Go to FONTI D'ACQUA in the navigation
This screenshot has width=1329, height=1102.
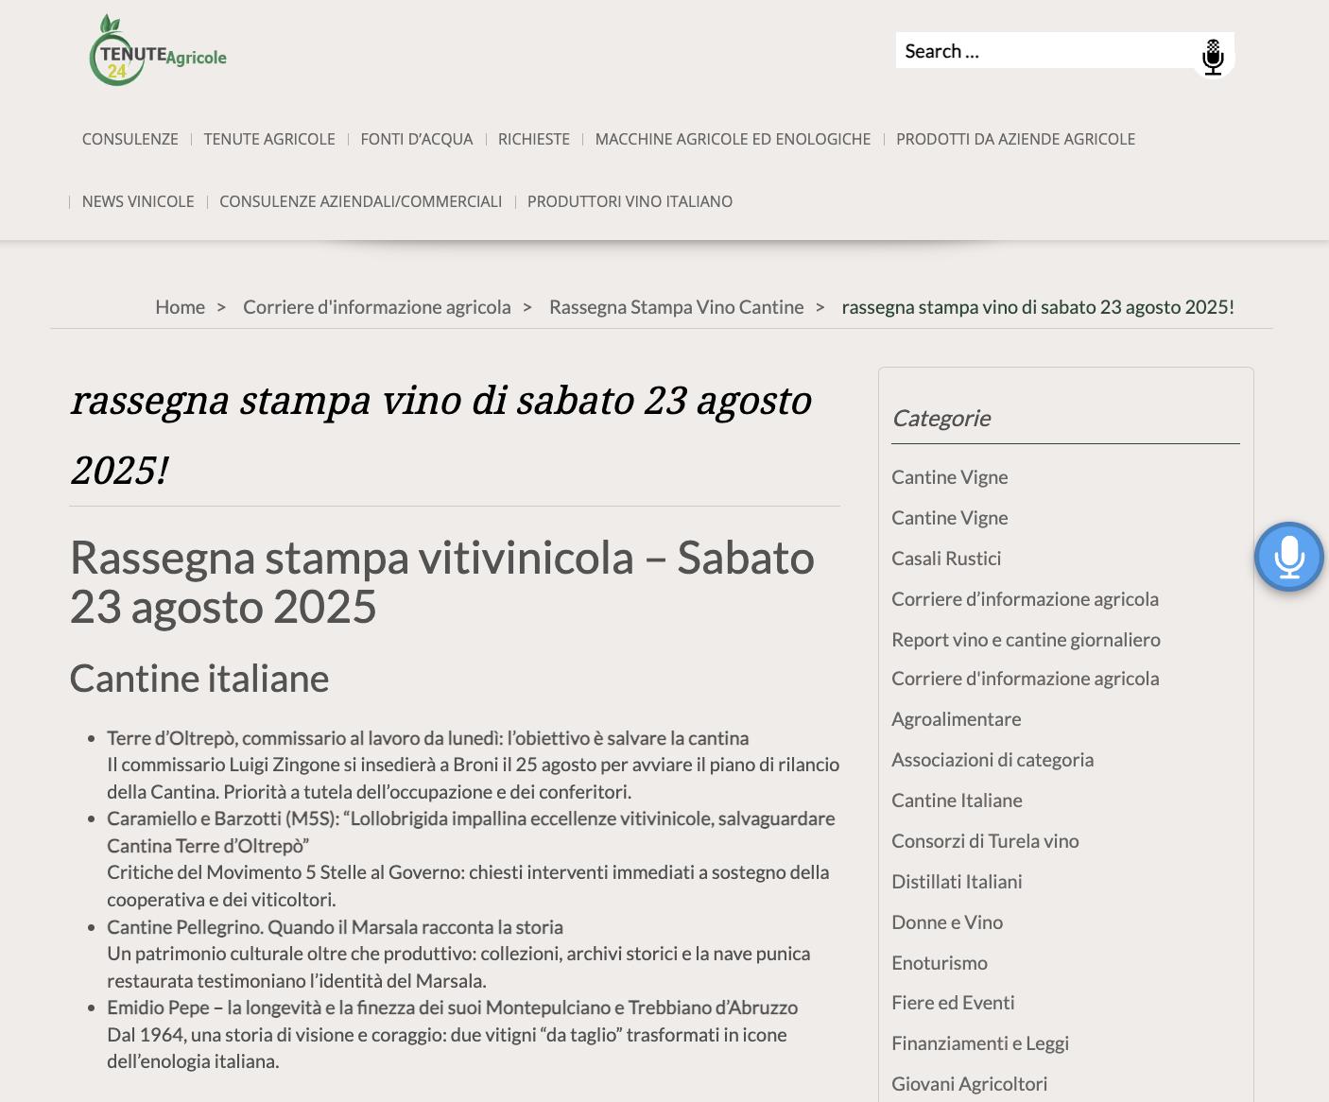tap(417, 139)
